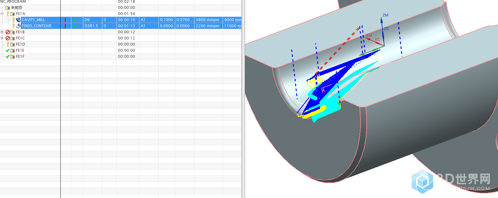Expand the FE1C program group
The height and width of the screenshot is (198, 498).
pyautogui.click(x=2, y=38)
